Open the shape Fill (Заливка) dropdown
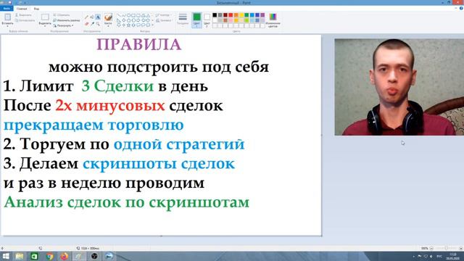Viewport: 464px width, 261px height. point(164,20)
